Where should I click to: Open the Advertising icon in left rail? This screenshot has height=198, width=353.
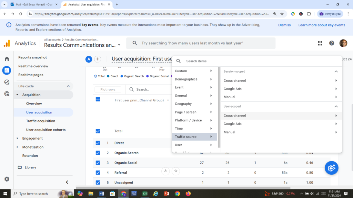[7, 94]
